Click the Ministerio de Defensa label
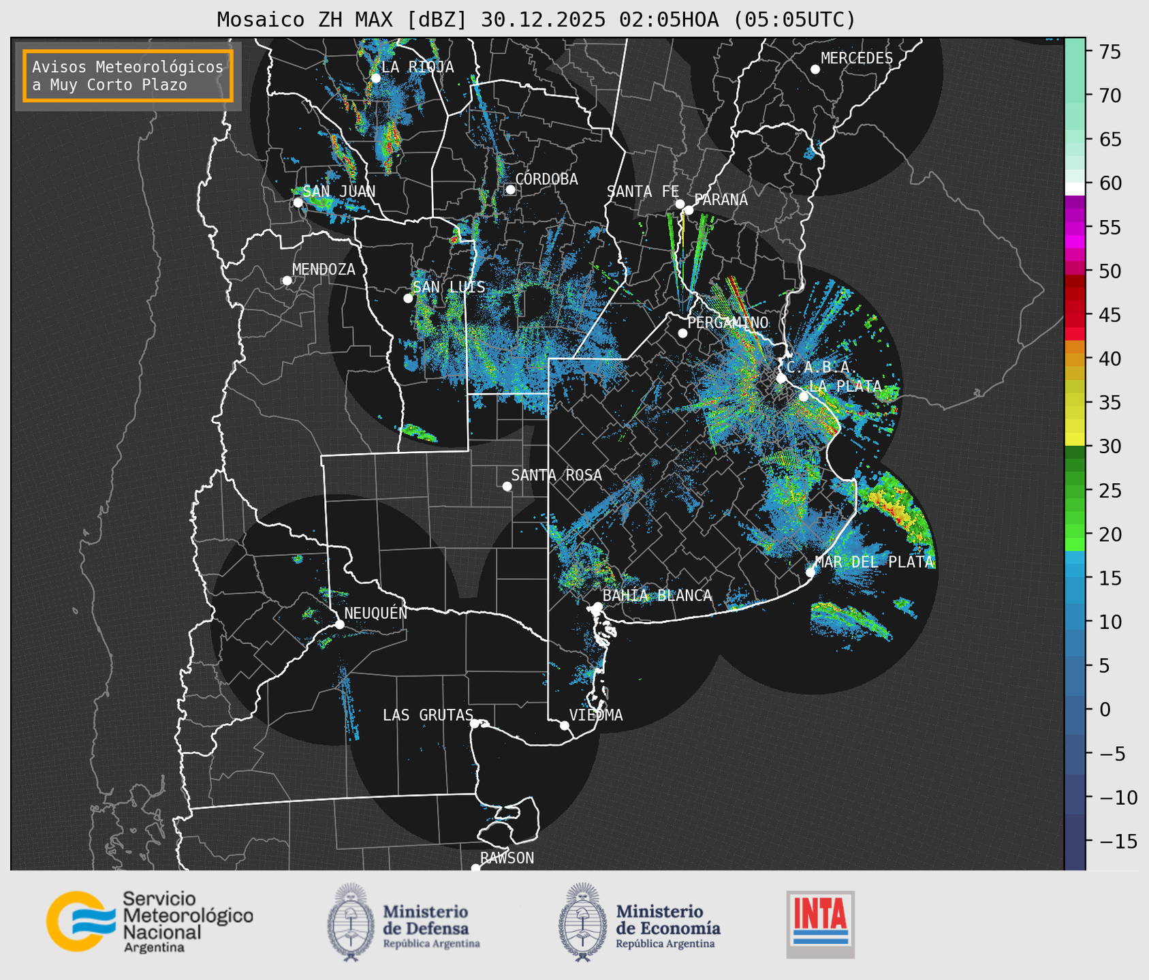 click(x=431, y=926)
